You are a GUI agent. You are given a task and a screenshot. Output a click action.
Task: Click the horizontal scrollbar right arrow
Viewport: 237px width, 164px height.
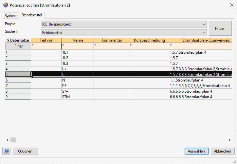click(229, 140)
